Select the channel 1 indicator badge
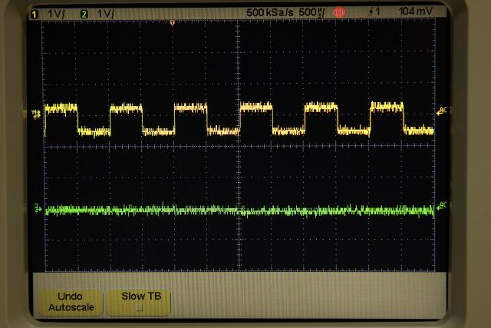The image size is (491, 328). click(35, 14)
